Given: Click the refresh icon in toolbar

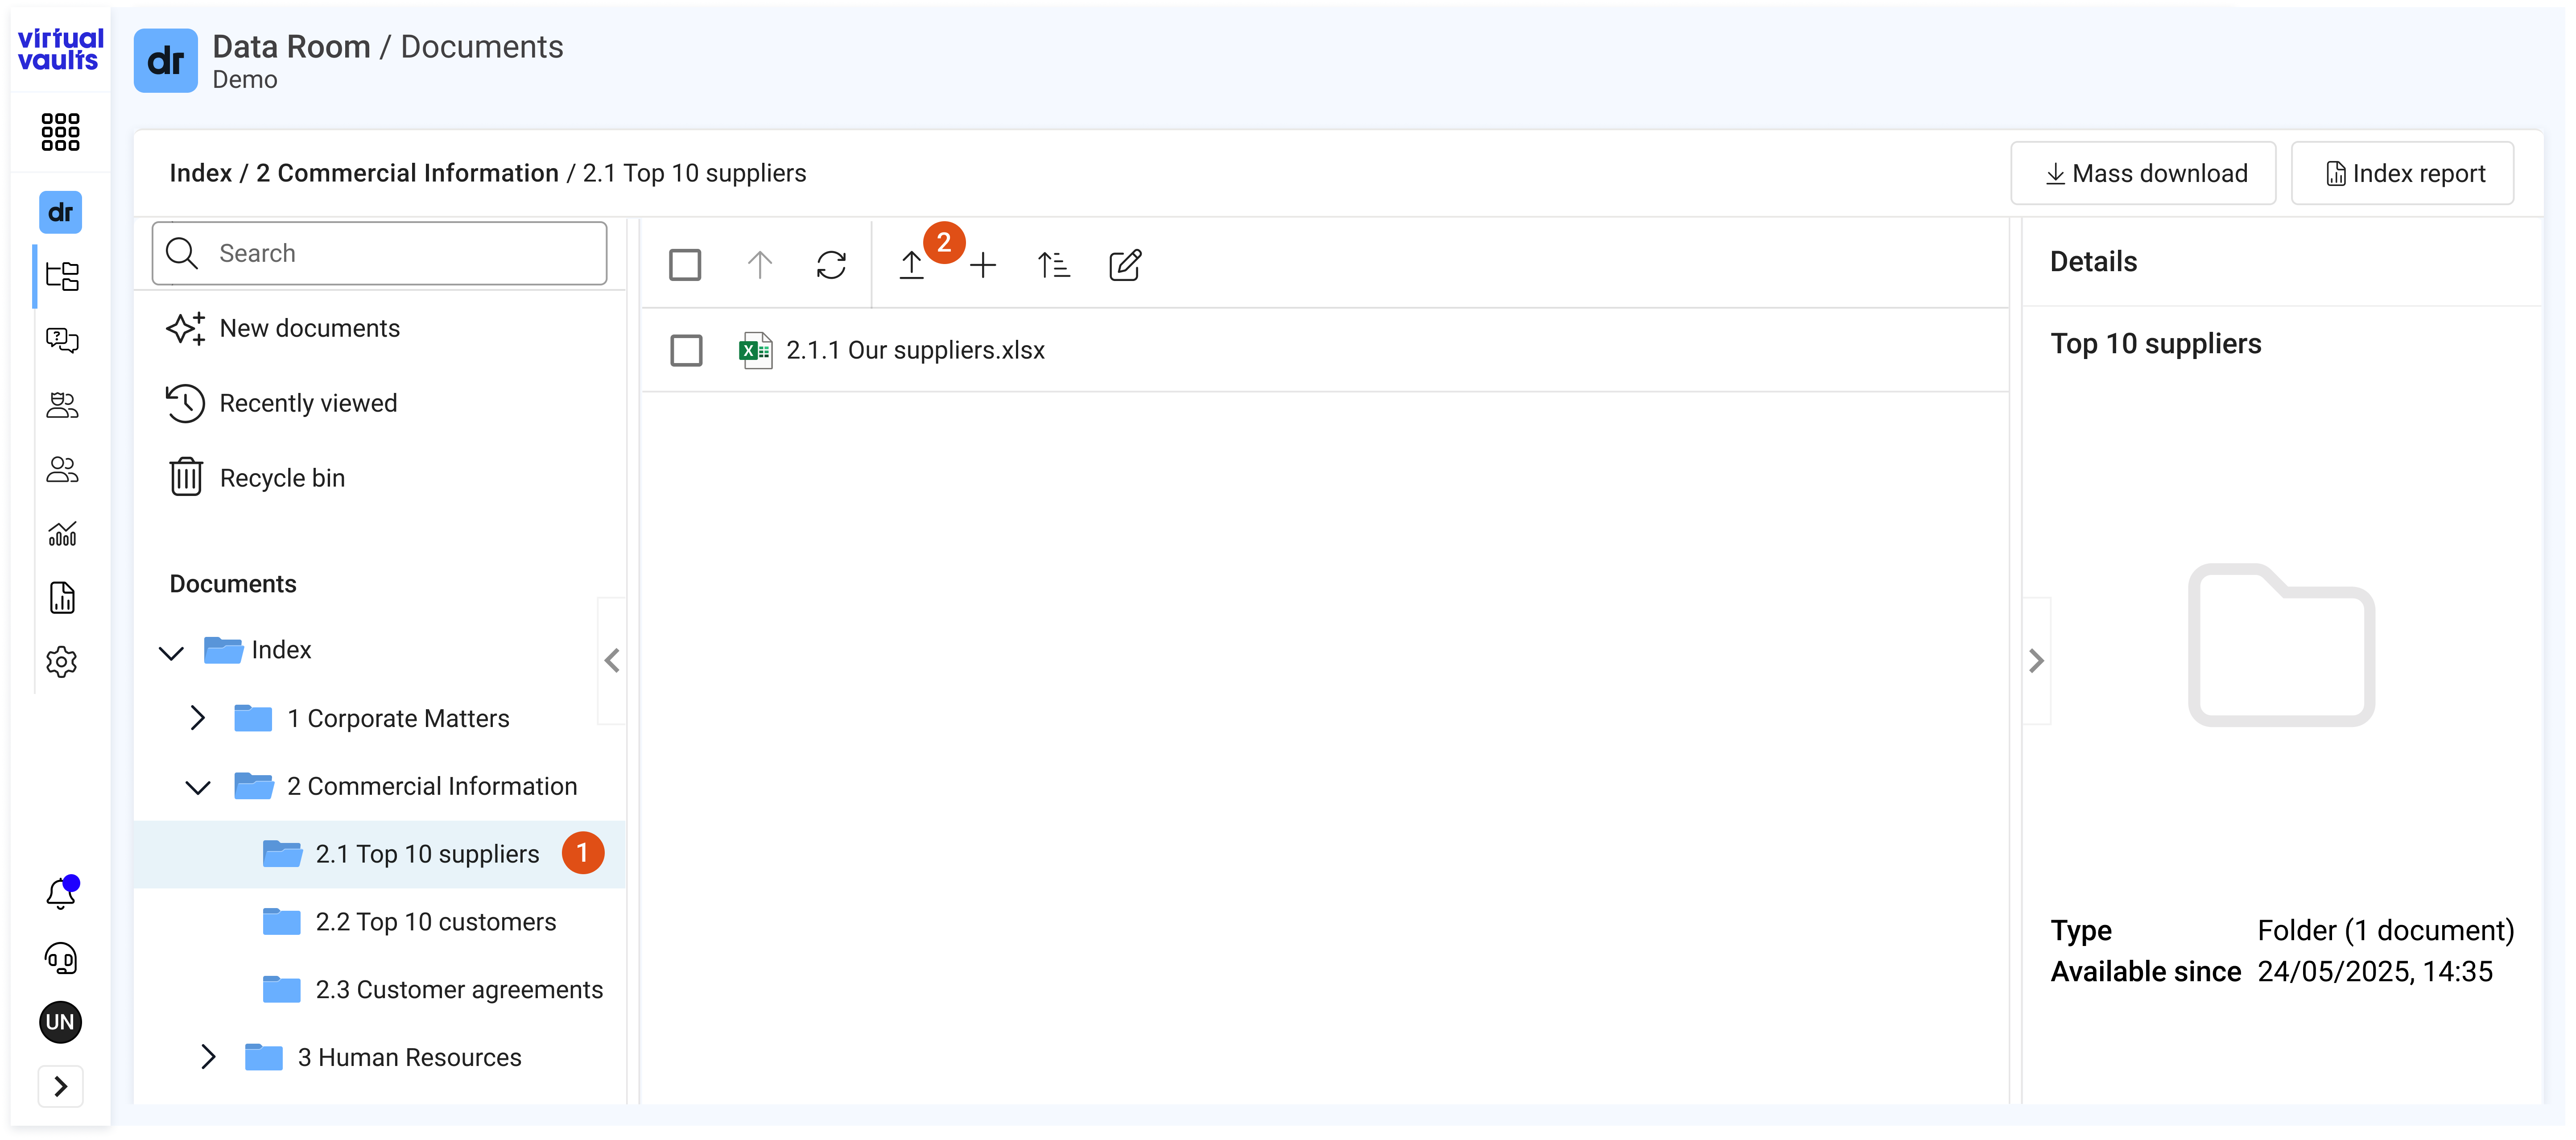Looking at the screenshot, I should 831,265.
